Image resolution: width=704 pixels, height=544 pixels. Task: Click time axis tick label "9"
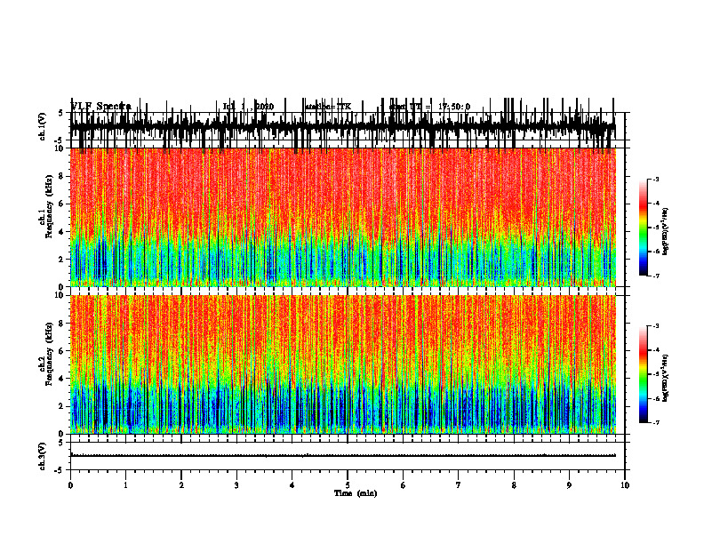point(569,485)
